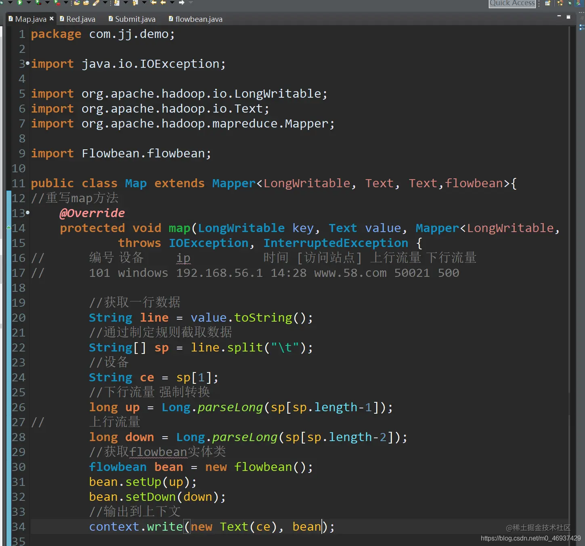Click 'parseLong' on line 26
Viewport: 585px width, 546px height.
point(230,407)
